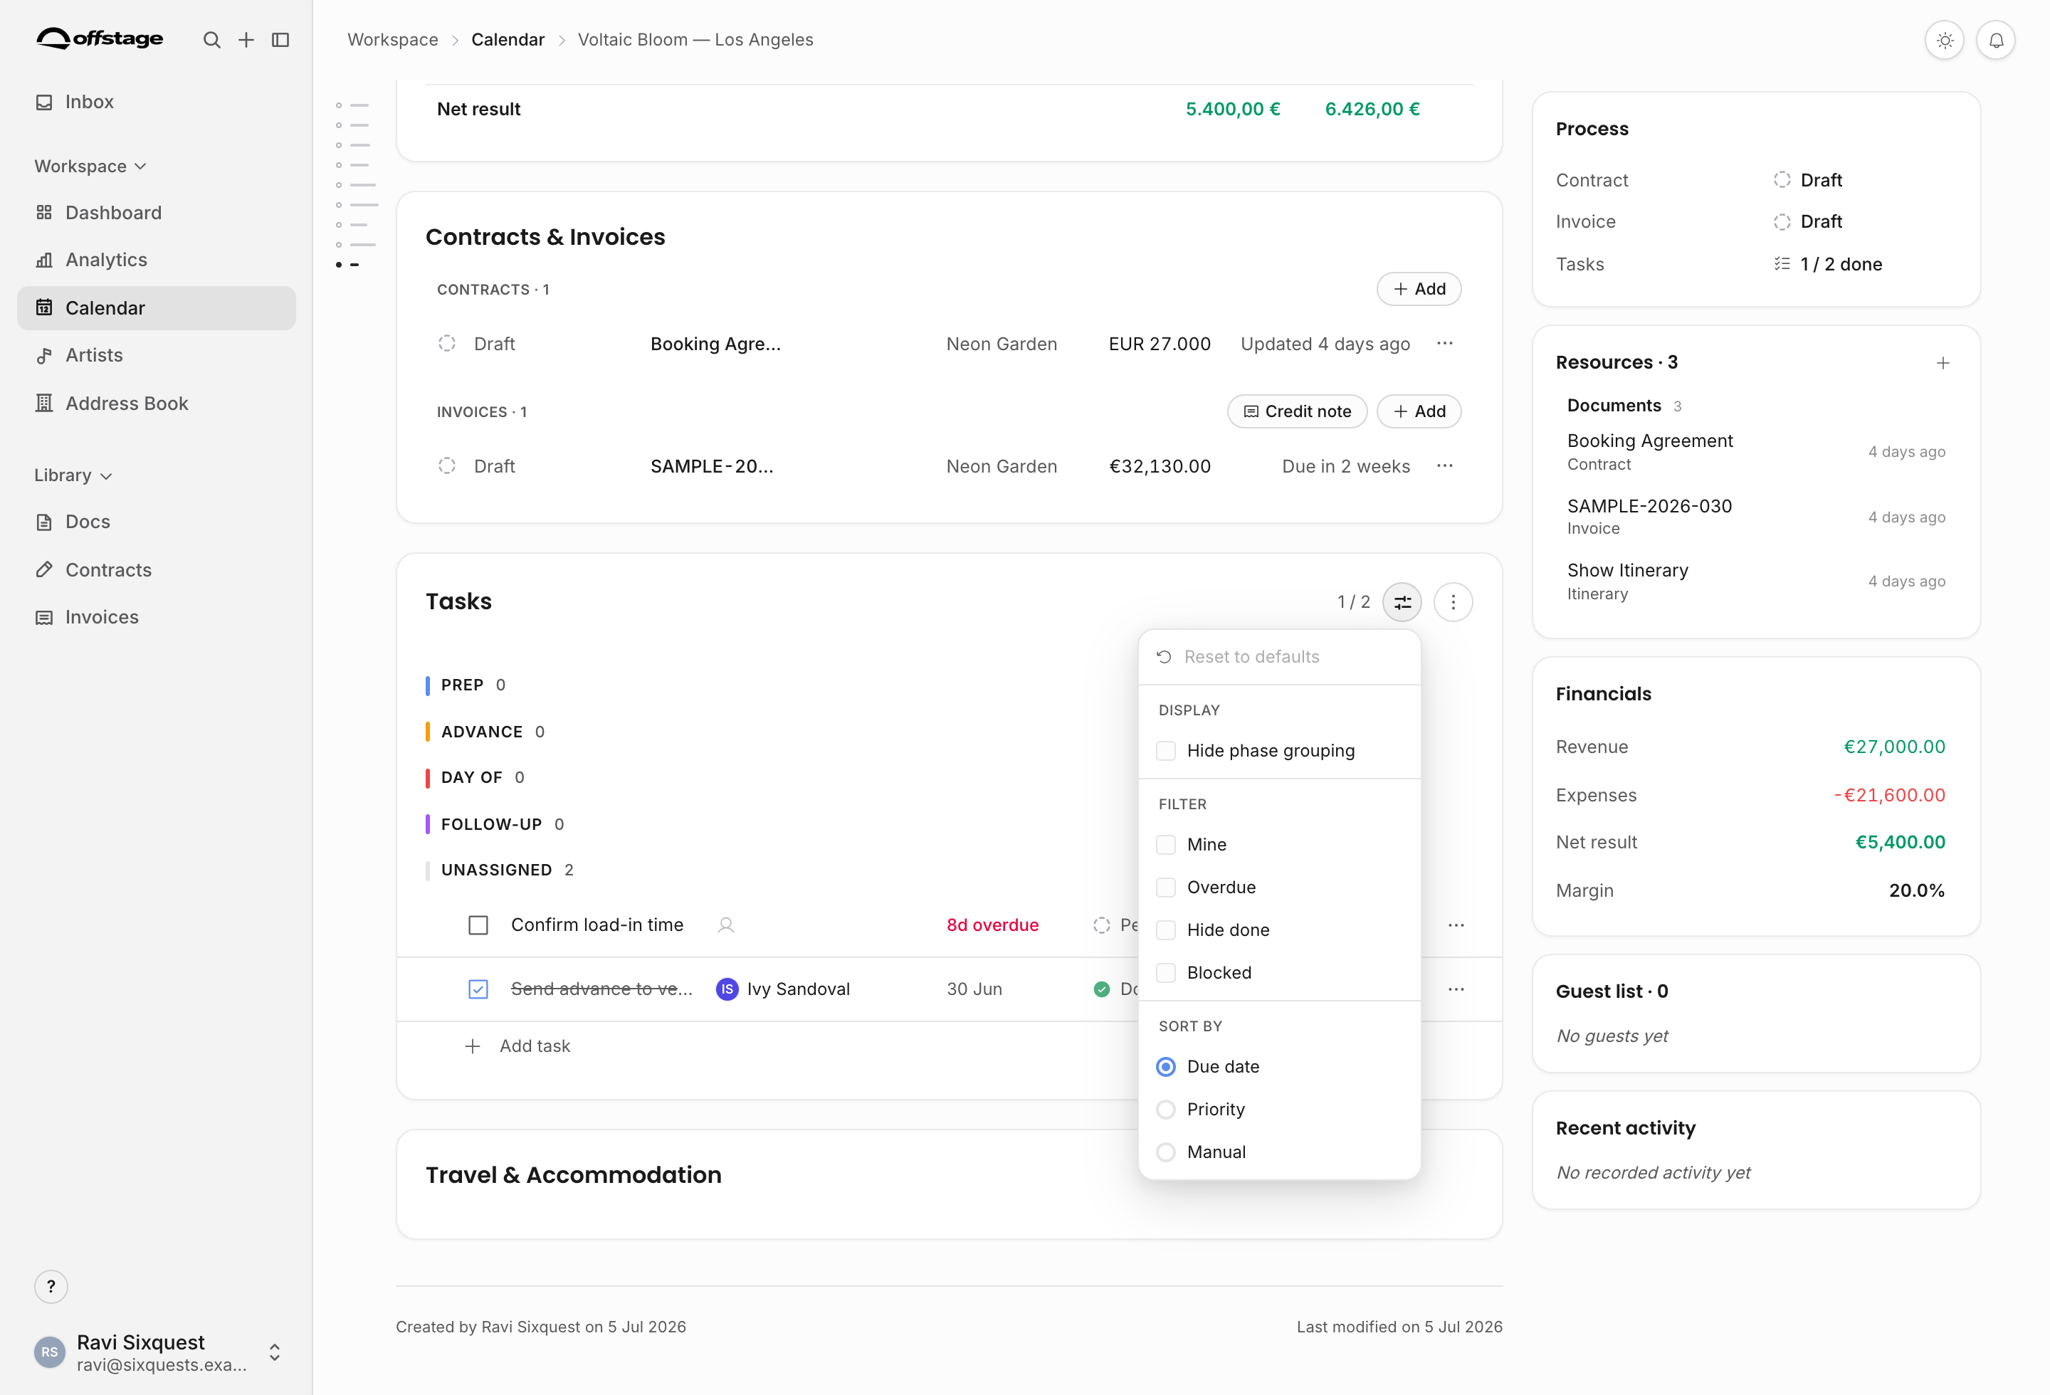Open Contracts in Library

156,569
